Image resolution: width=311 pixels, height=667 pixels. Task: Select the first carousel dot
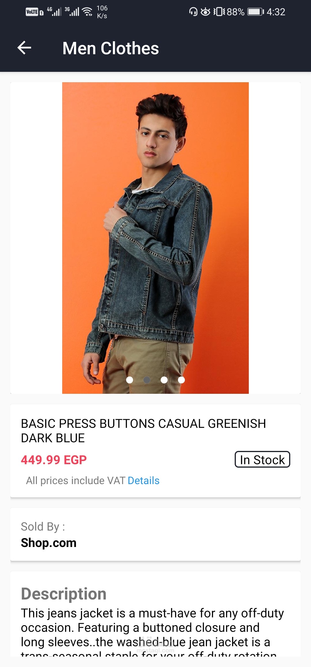[x=130, y=380]
